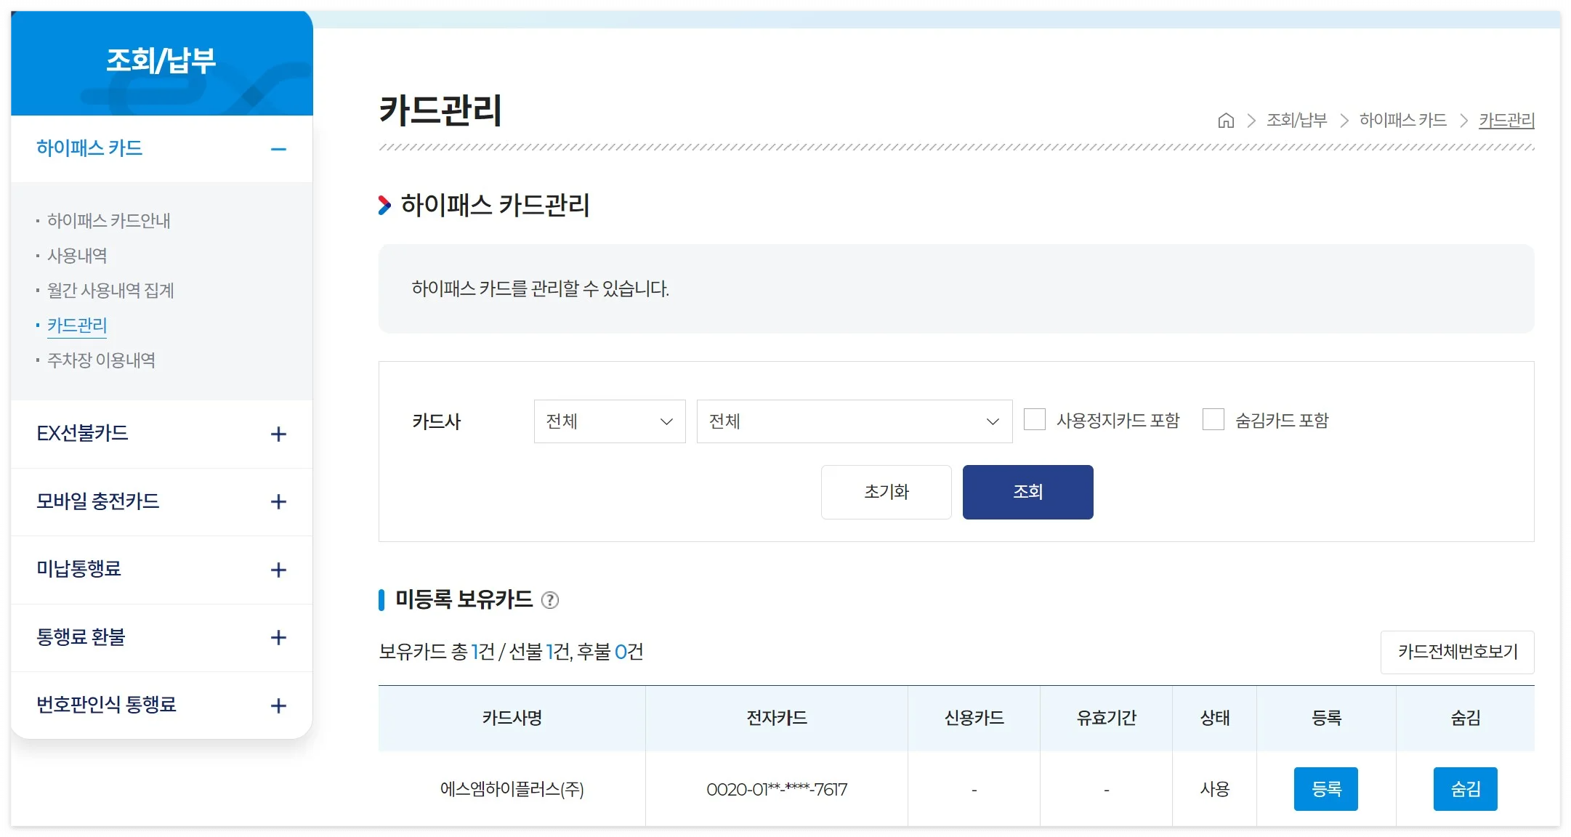Viewport: 1571px width, 837px height.
Task: Open 월간 사용내역 집계 in the sidebar
Action: coord(110,291)
